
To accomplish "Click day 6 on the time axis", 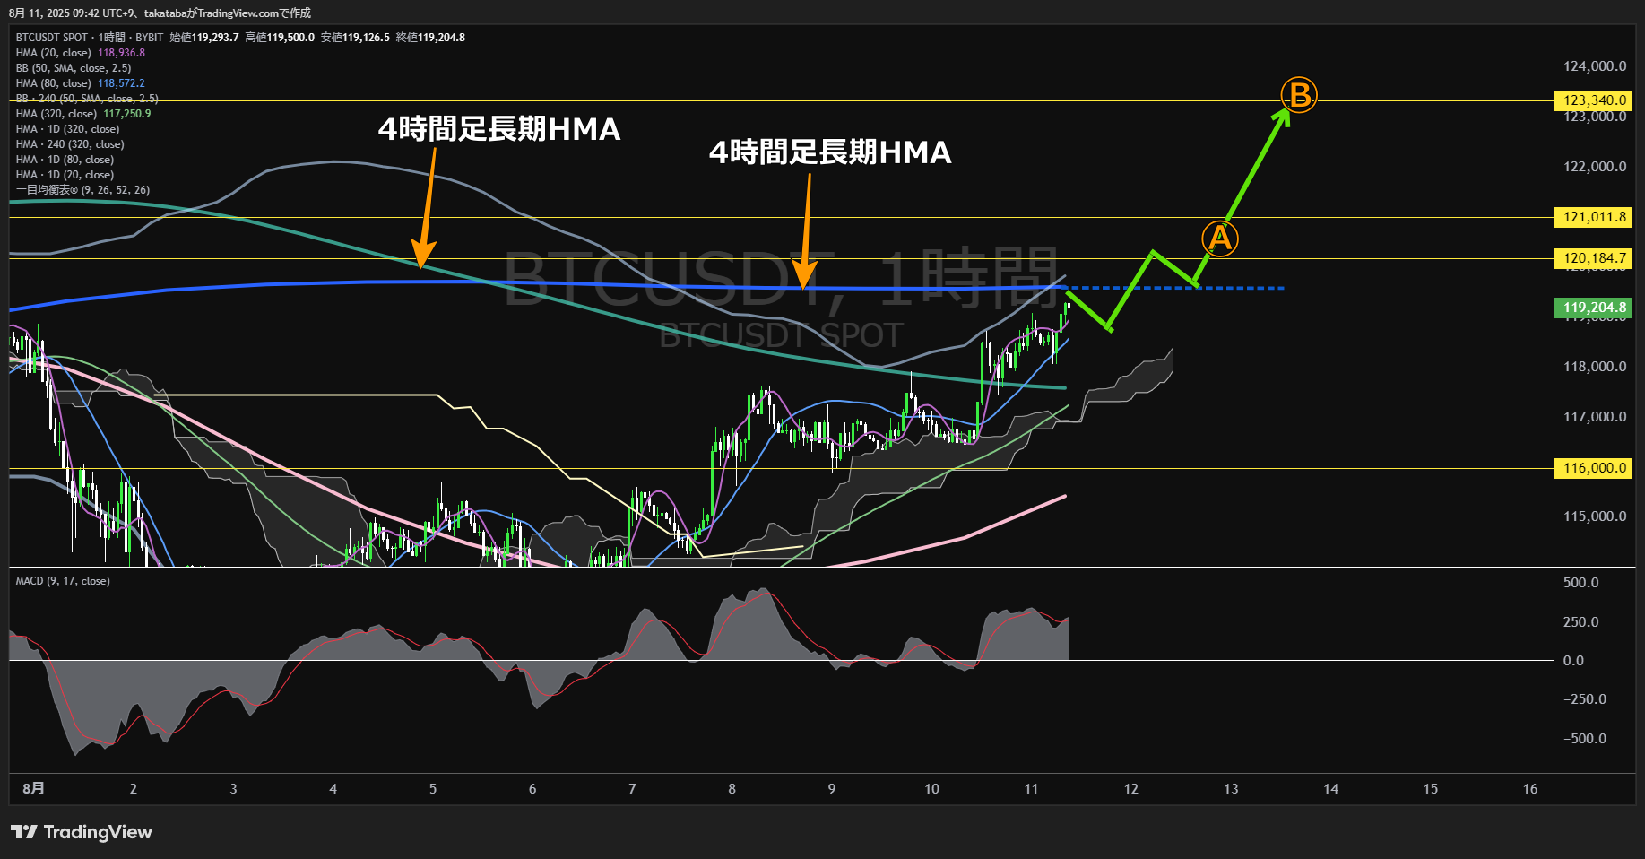I will click(x=532, y=789).
